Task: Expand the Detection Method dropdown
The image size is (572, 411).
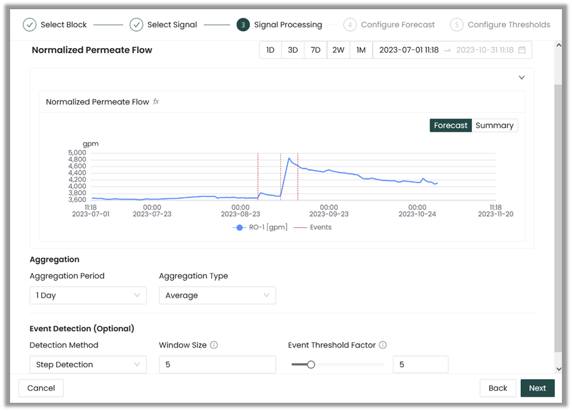Action: point(88,365)
